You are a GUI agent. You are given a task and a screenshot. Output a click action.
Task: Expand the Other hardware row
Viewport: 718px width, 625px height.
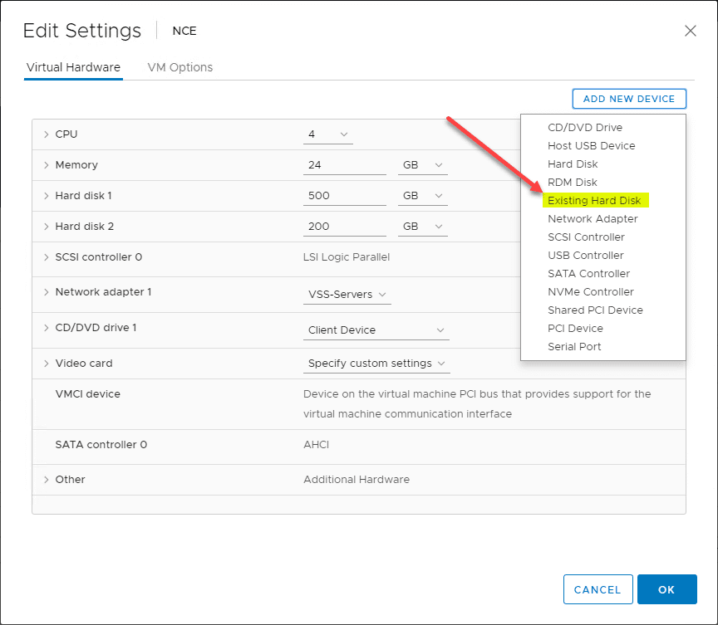47,480
